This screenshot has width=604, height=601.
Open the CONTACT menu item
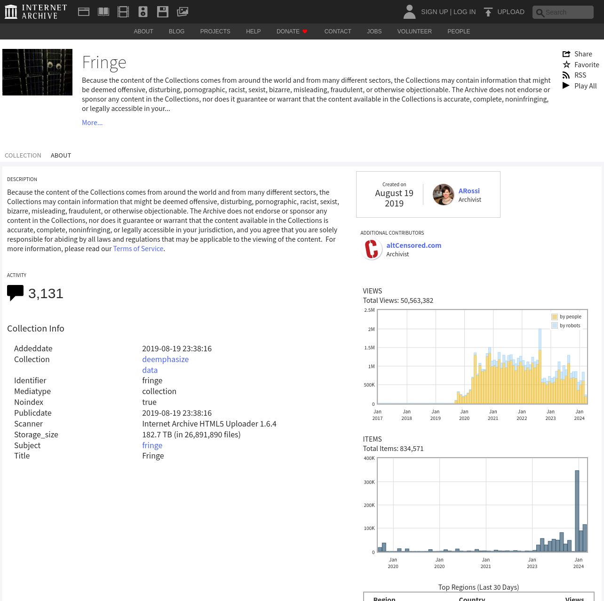click(x=338, y=32)
